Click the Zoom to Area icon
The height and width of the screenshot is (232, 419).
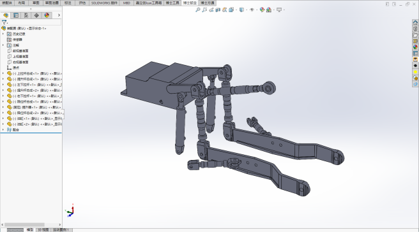204,10
